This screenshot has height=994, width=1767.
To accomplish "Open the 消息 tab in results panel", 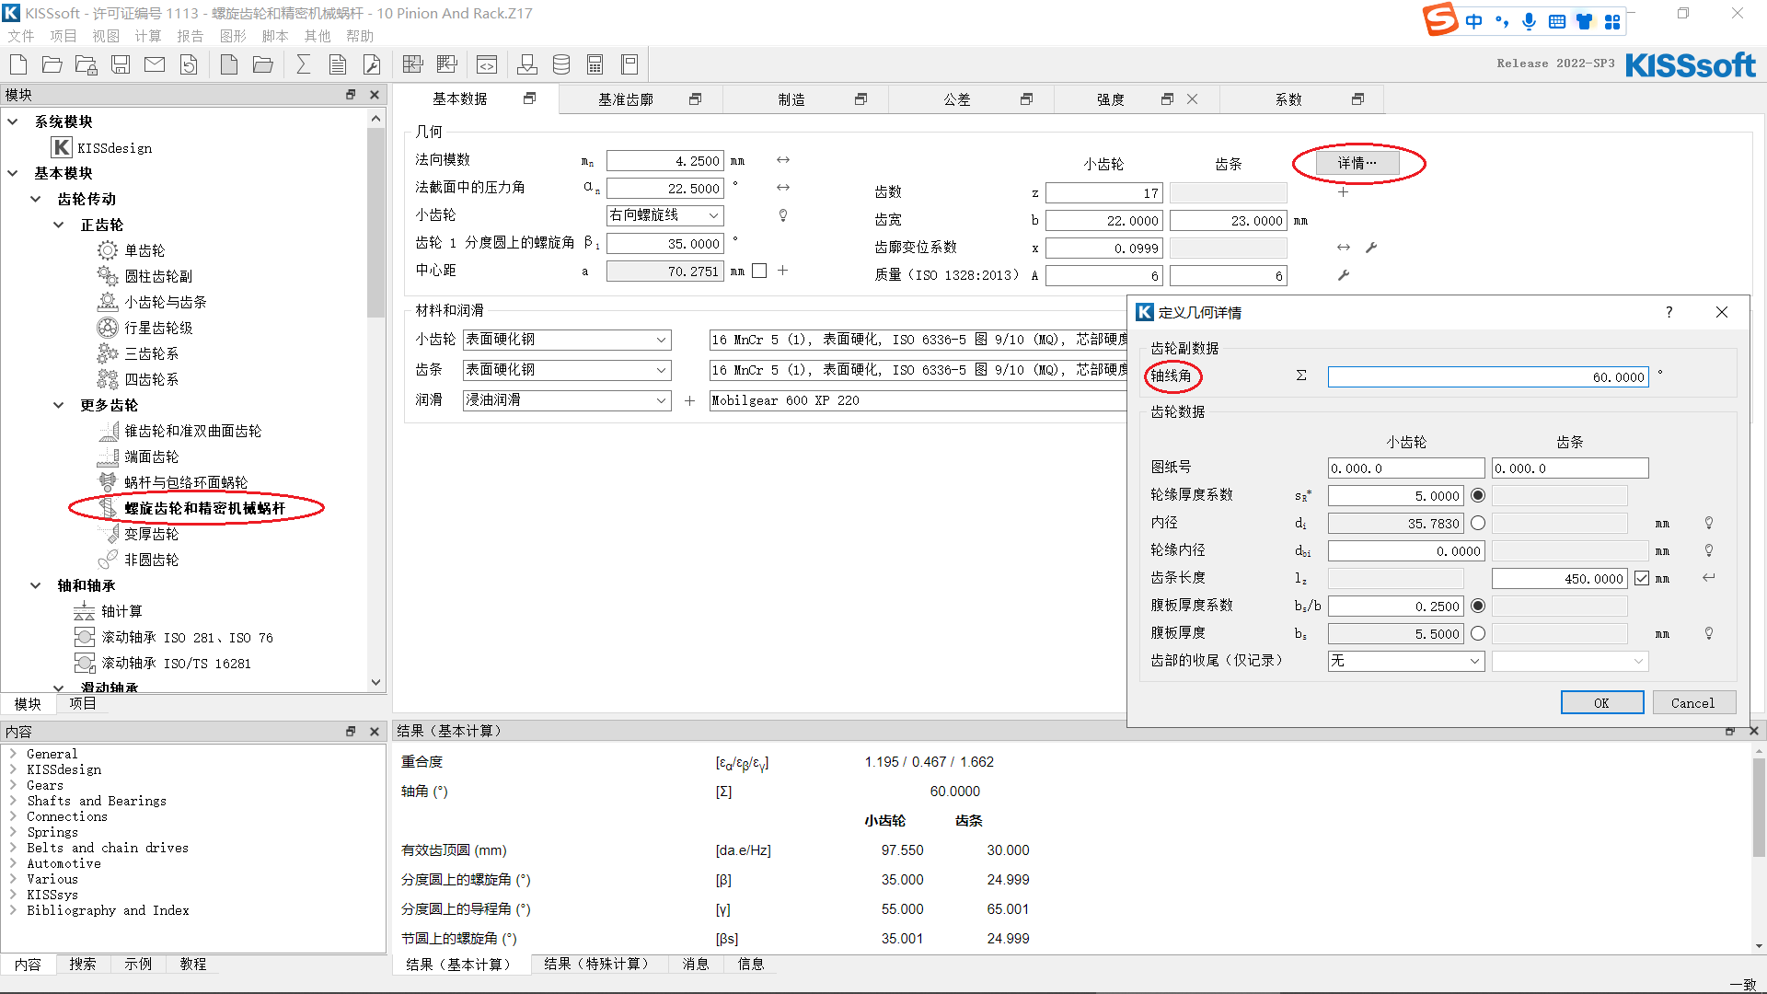I will coord(696,964).
